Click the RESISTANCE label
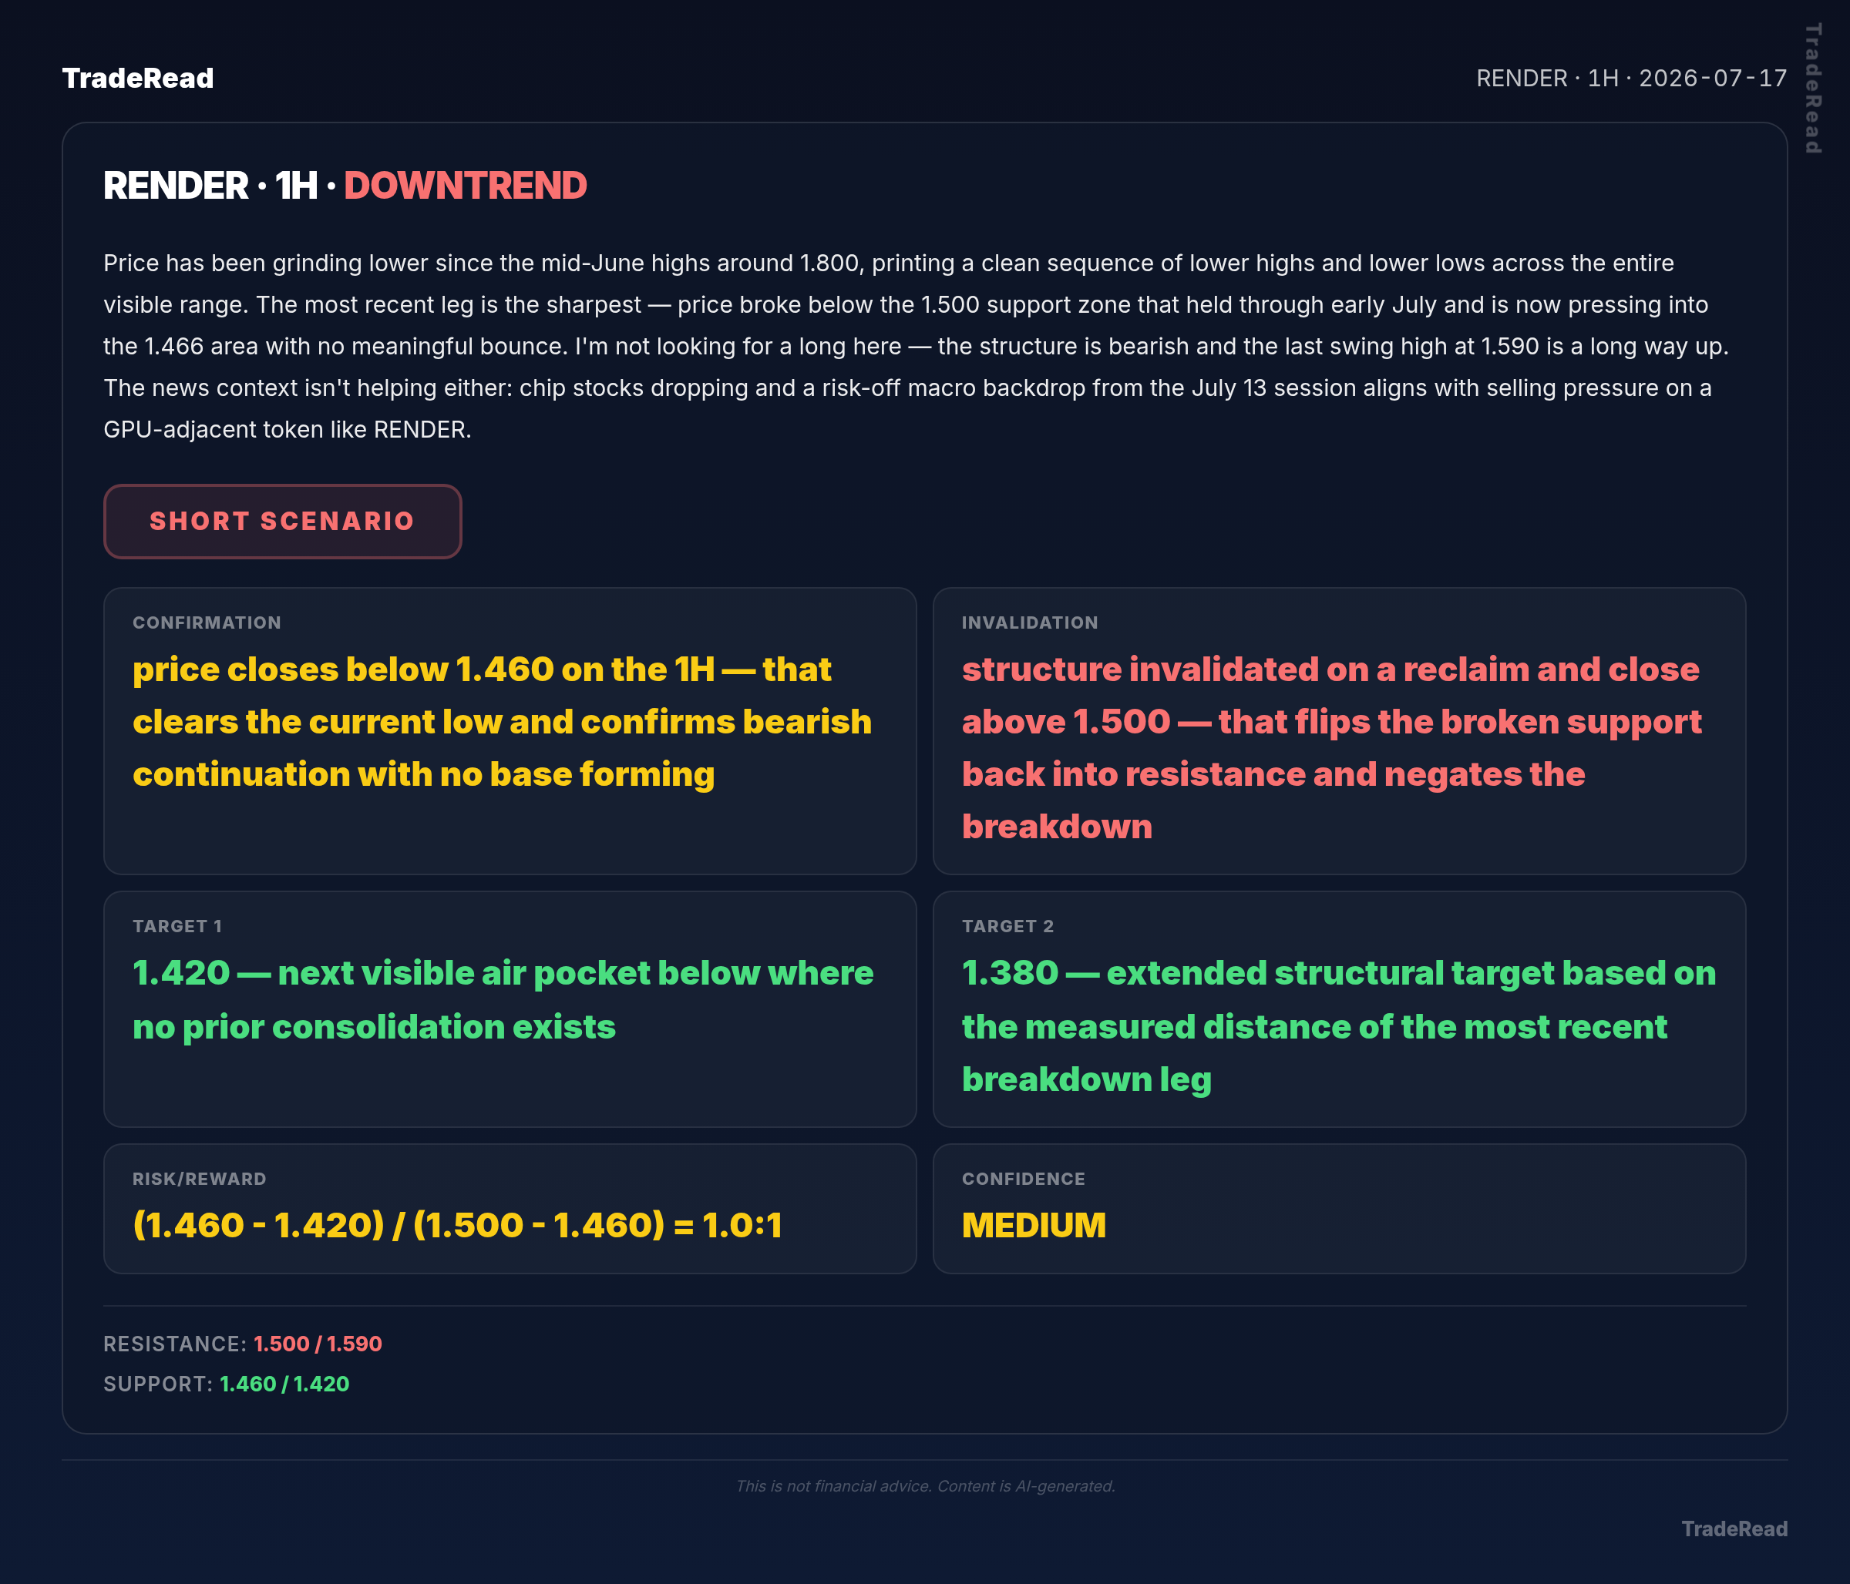The image size is (1850, 1584). pyautogui.click(x=175, y=1344)
